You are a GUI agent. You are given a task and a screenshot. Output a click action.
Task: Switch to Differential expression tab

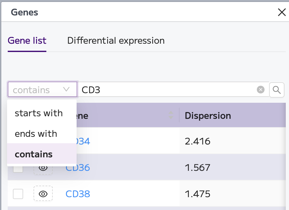pos(116,41)
